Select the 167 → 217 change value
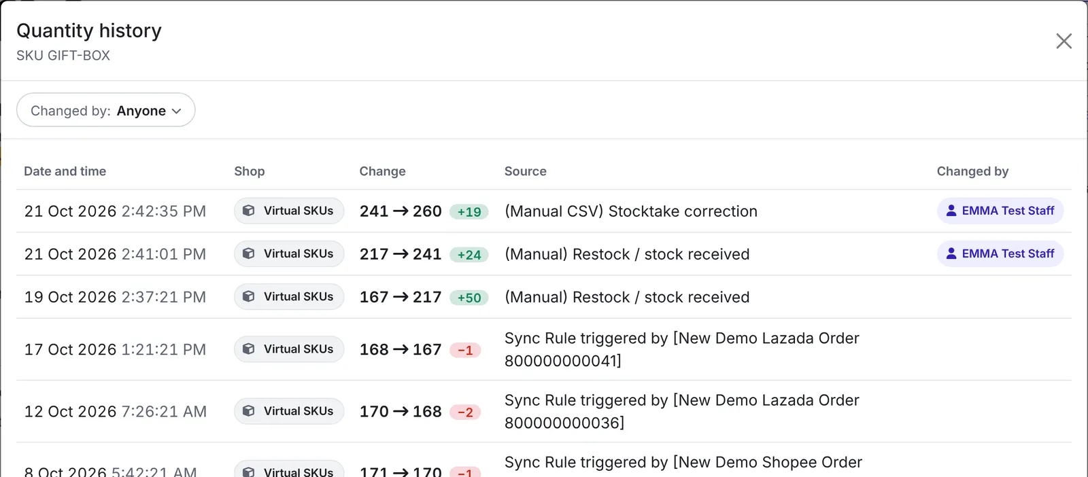The image size is (1088, 477). [401, 297]
